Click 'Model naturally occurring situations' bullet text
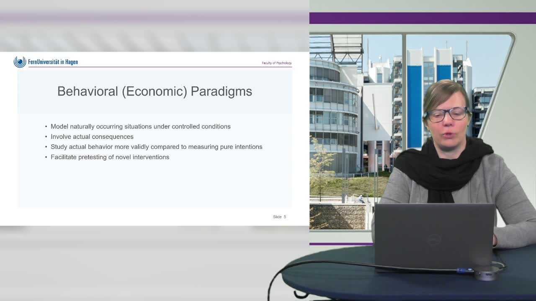Screen dimensions: 536x301 (140, 126)
